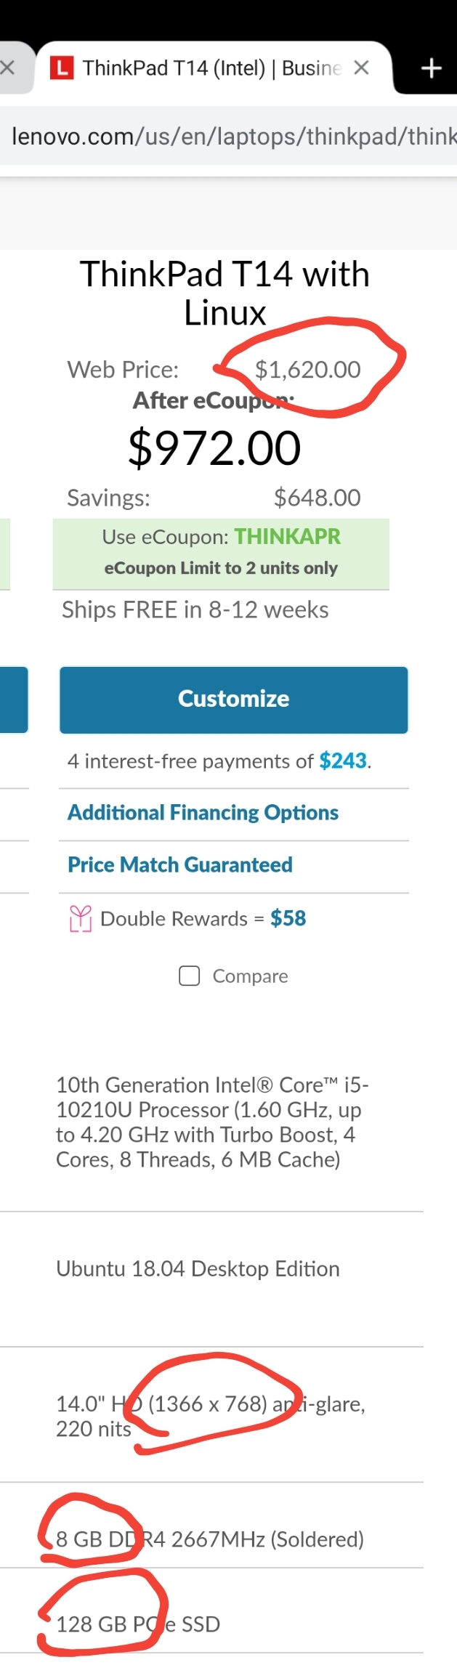Click the Ubuntu 18.04 Desktop Edition text
The height and width of the screenshot is (1665, 457).
tap(198, 1269)
